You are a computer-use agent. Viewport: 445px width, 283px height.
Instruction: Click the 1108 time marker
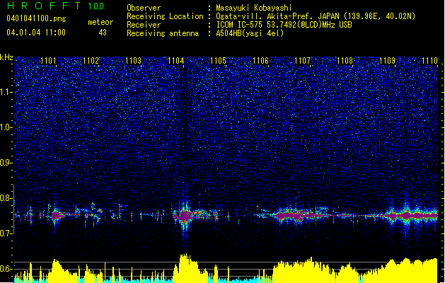coord(345,60)
